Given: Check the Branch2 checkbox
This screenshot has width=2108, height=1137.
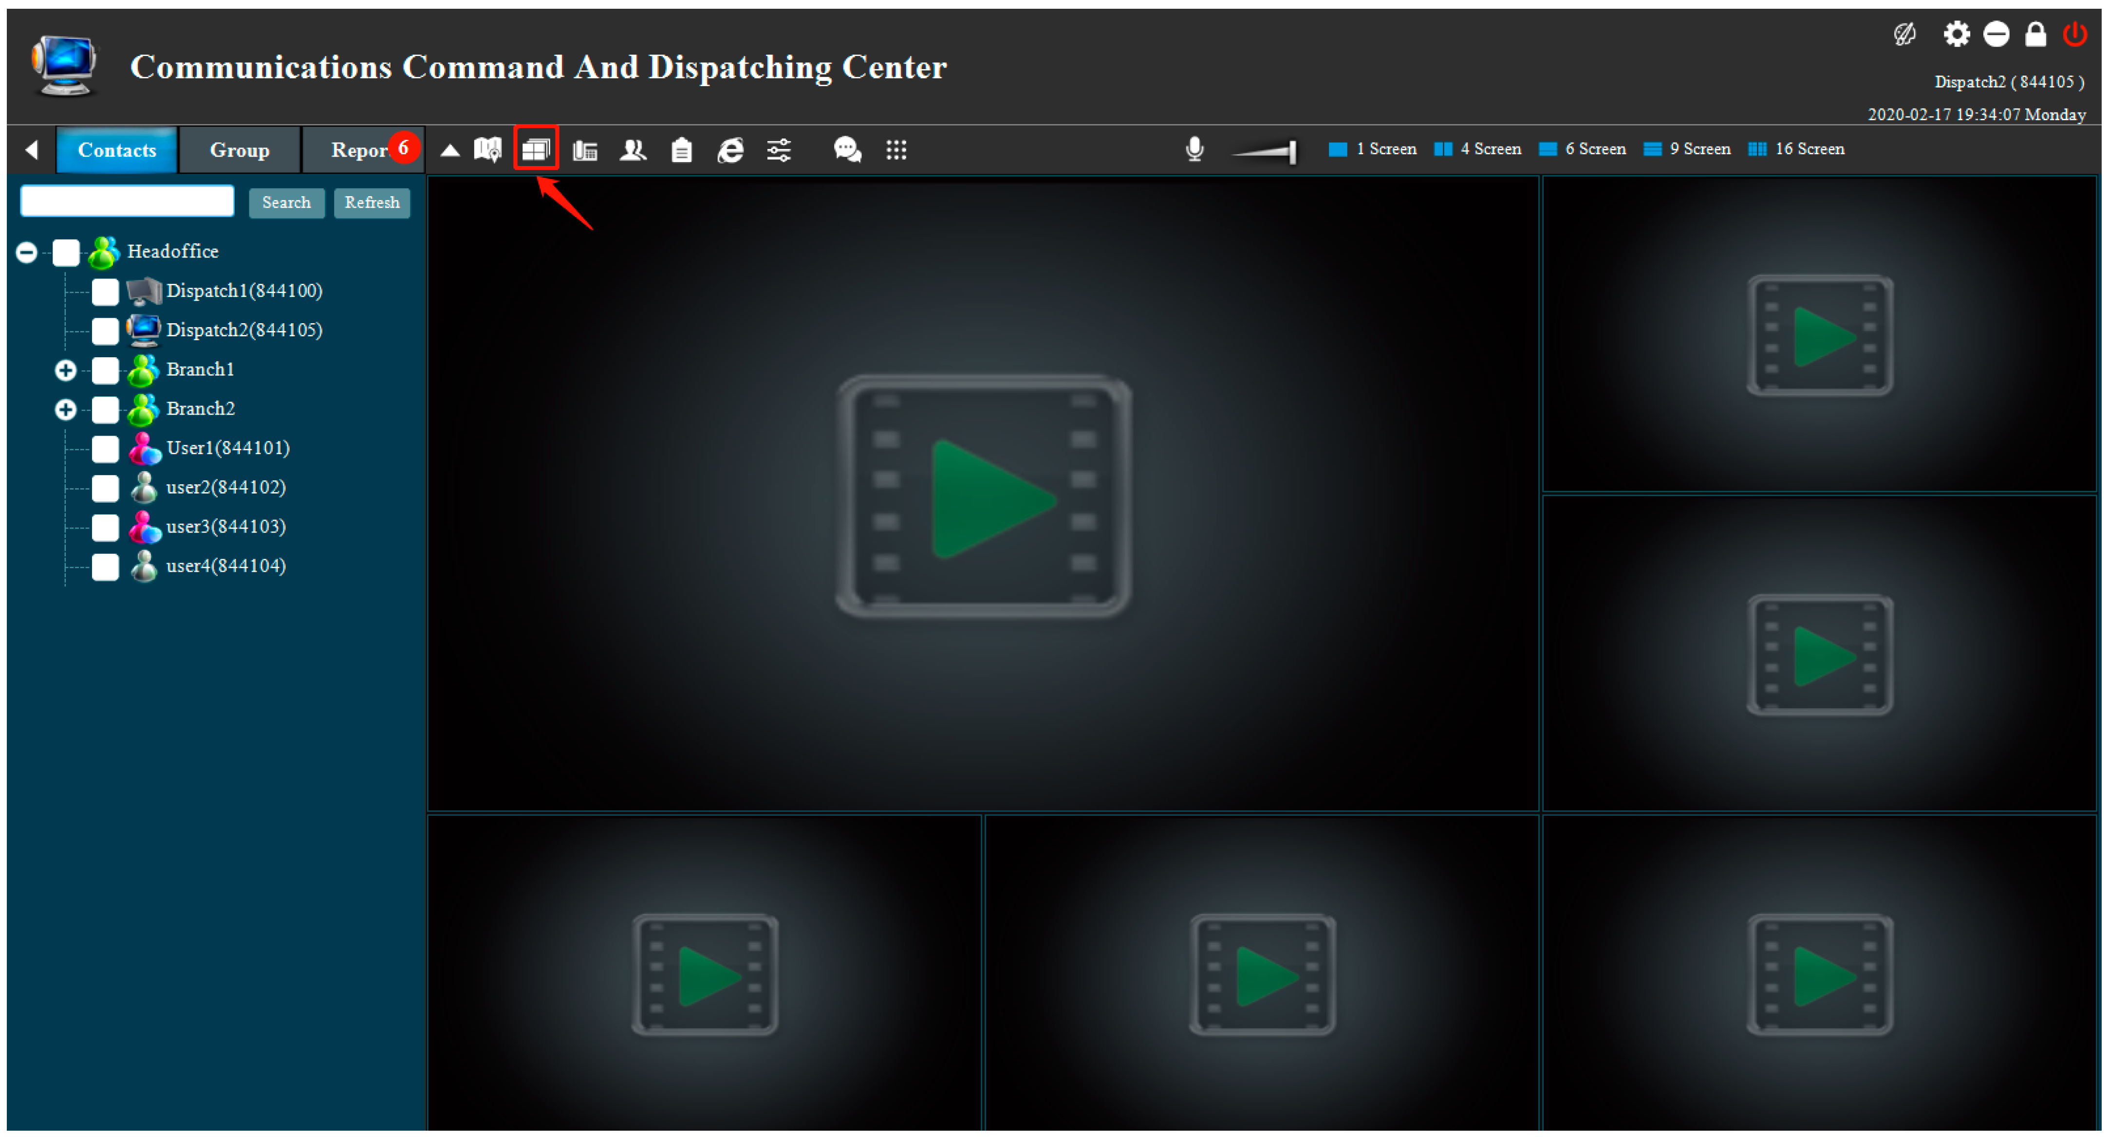Looking at the screenshot, I should point(105,409).
